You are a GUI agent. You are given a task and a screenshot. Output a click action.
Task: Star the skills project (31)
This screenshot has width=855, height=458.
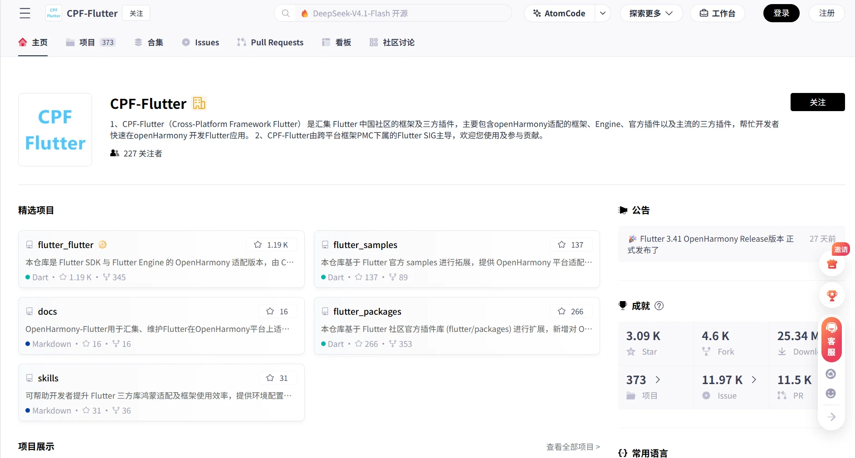[277, 378]
